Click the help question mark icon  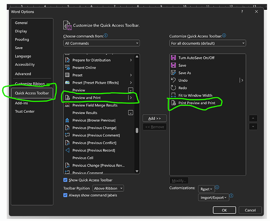(x=242, y=11)
